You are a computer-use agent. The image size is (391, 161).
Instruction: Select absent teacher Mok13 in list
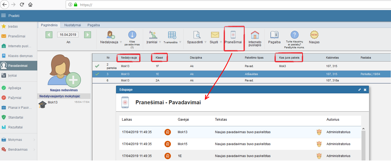point(53,102)
